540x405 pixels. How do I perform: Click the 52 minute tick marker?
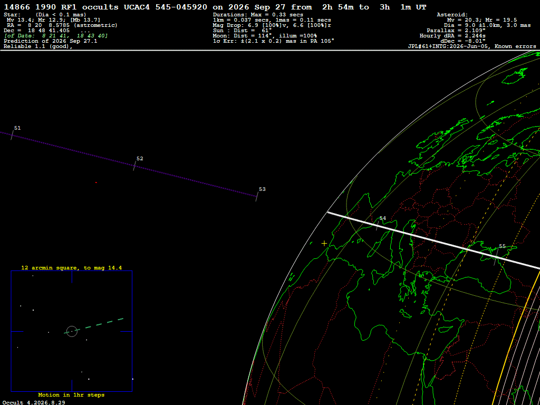[x=134, y=166]
